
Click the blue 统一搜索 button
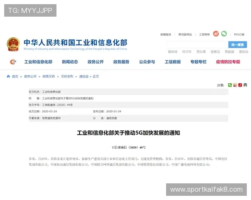coord(238,45)
